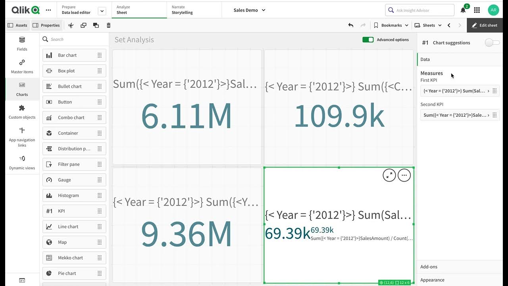Viewport: 508px width, 286px height.
Task: Open the global menu ellipsis next to the Qlik logo
Action: pyautogui.click(x=48, y=10)
